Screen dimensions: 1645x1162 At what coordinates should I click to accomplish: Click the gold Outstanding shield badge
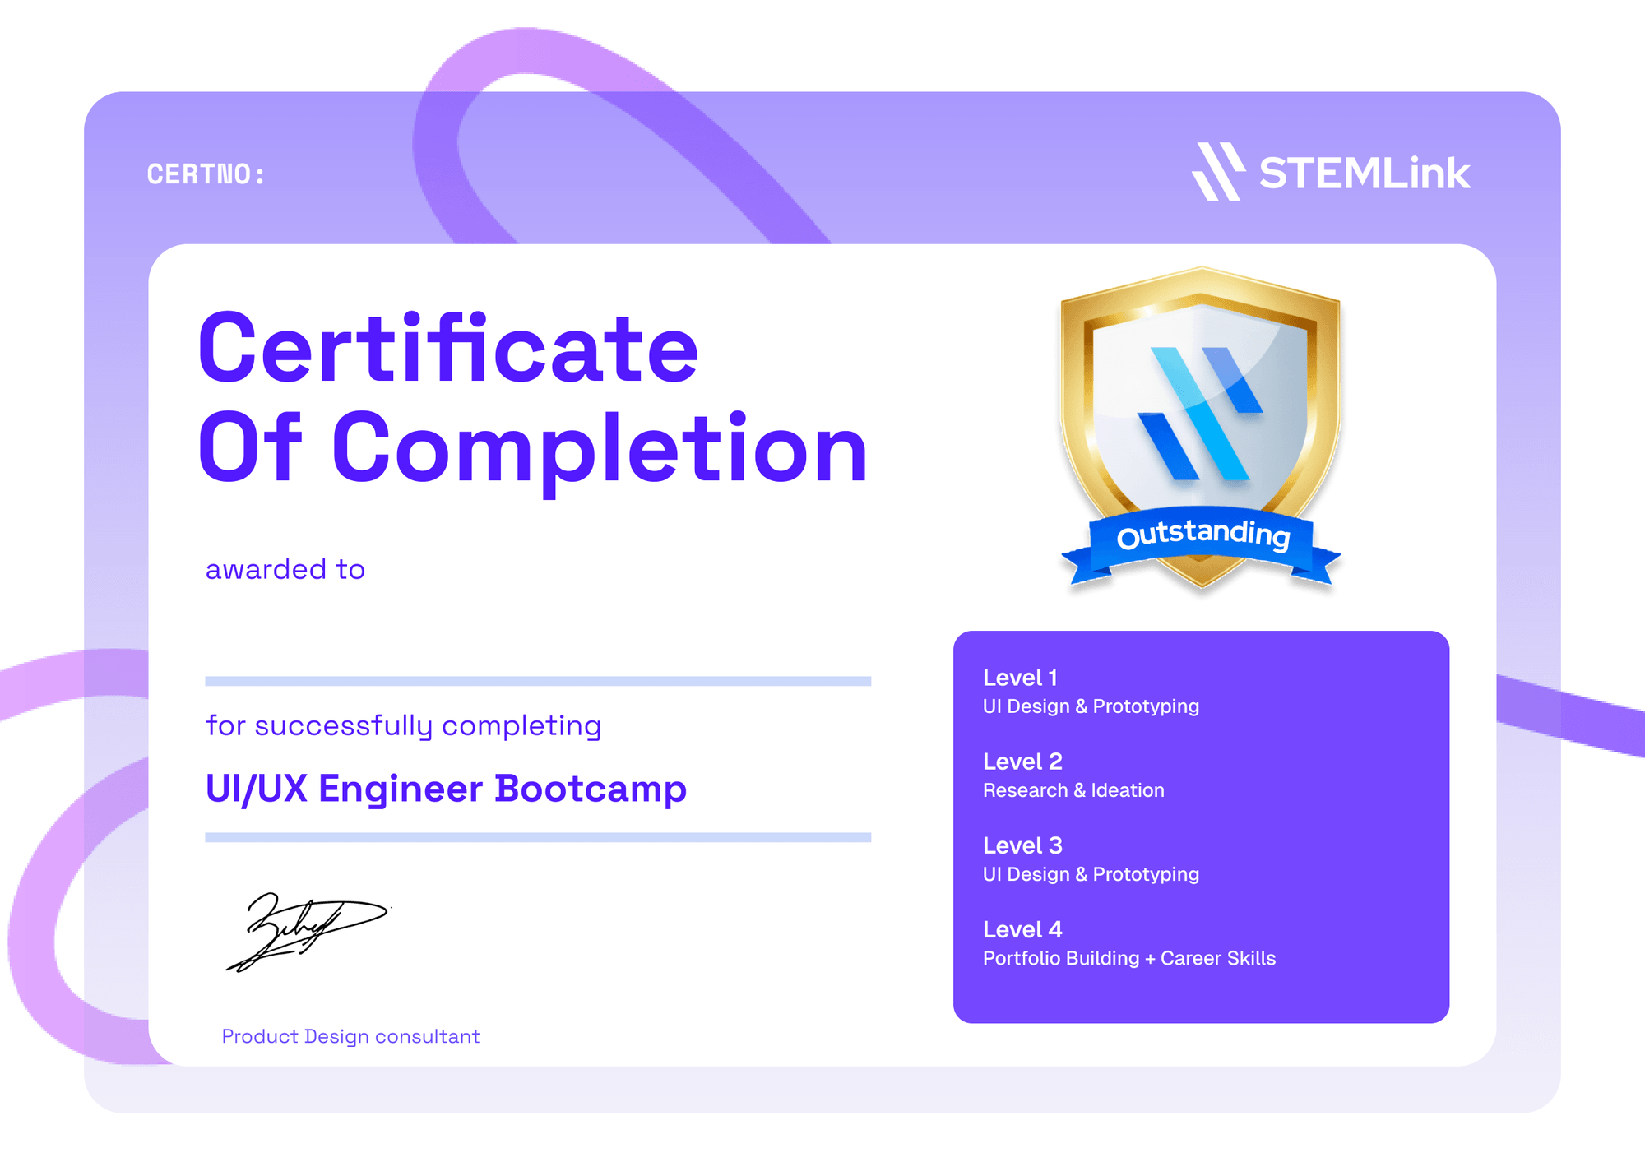click(x=1201, y=427)
